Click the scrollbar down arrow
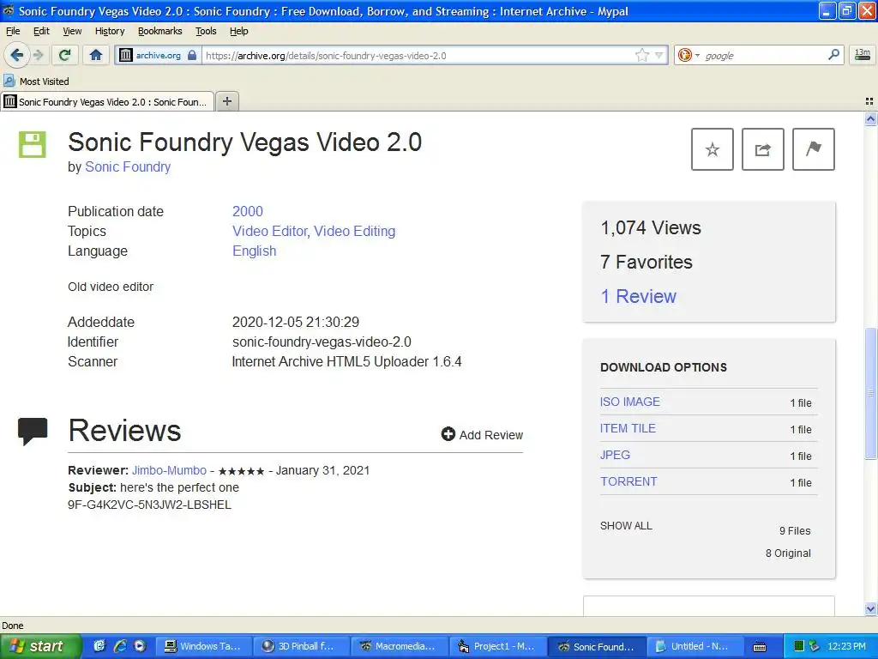878x659 pixels. [870, 609]
